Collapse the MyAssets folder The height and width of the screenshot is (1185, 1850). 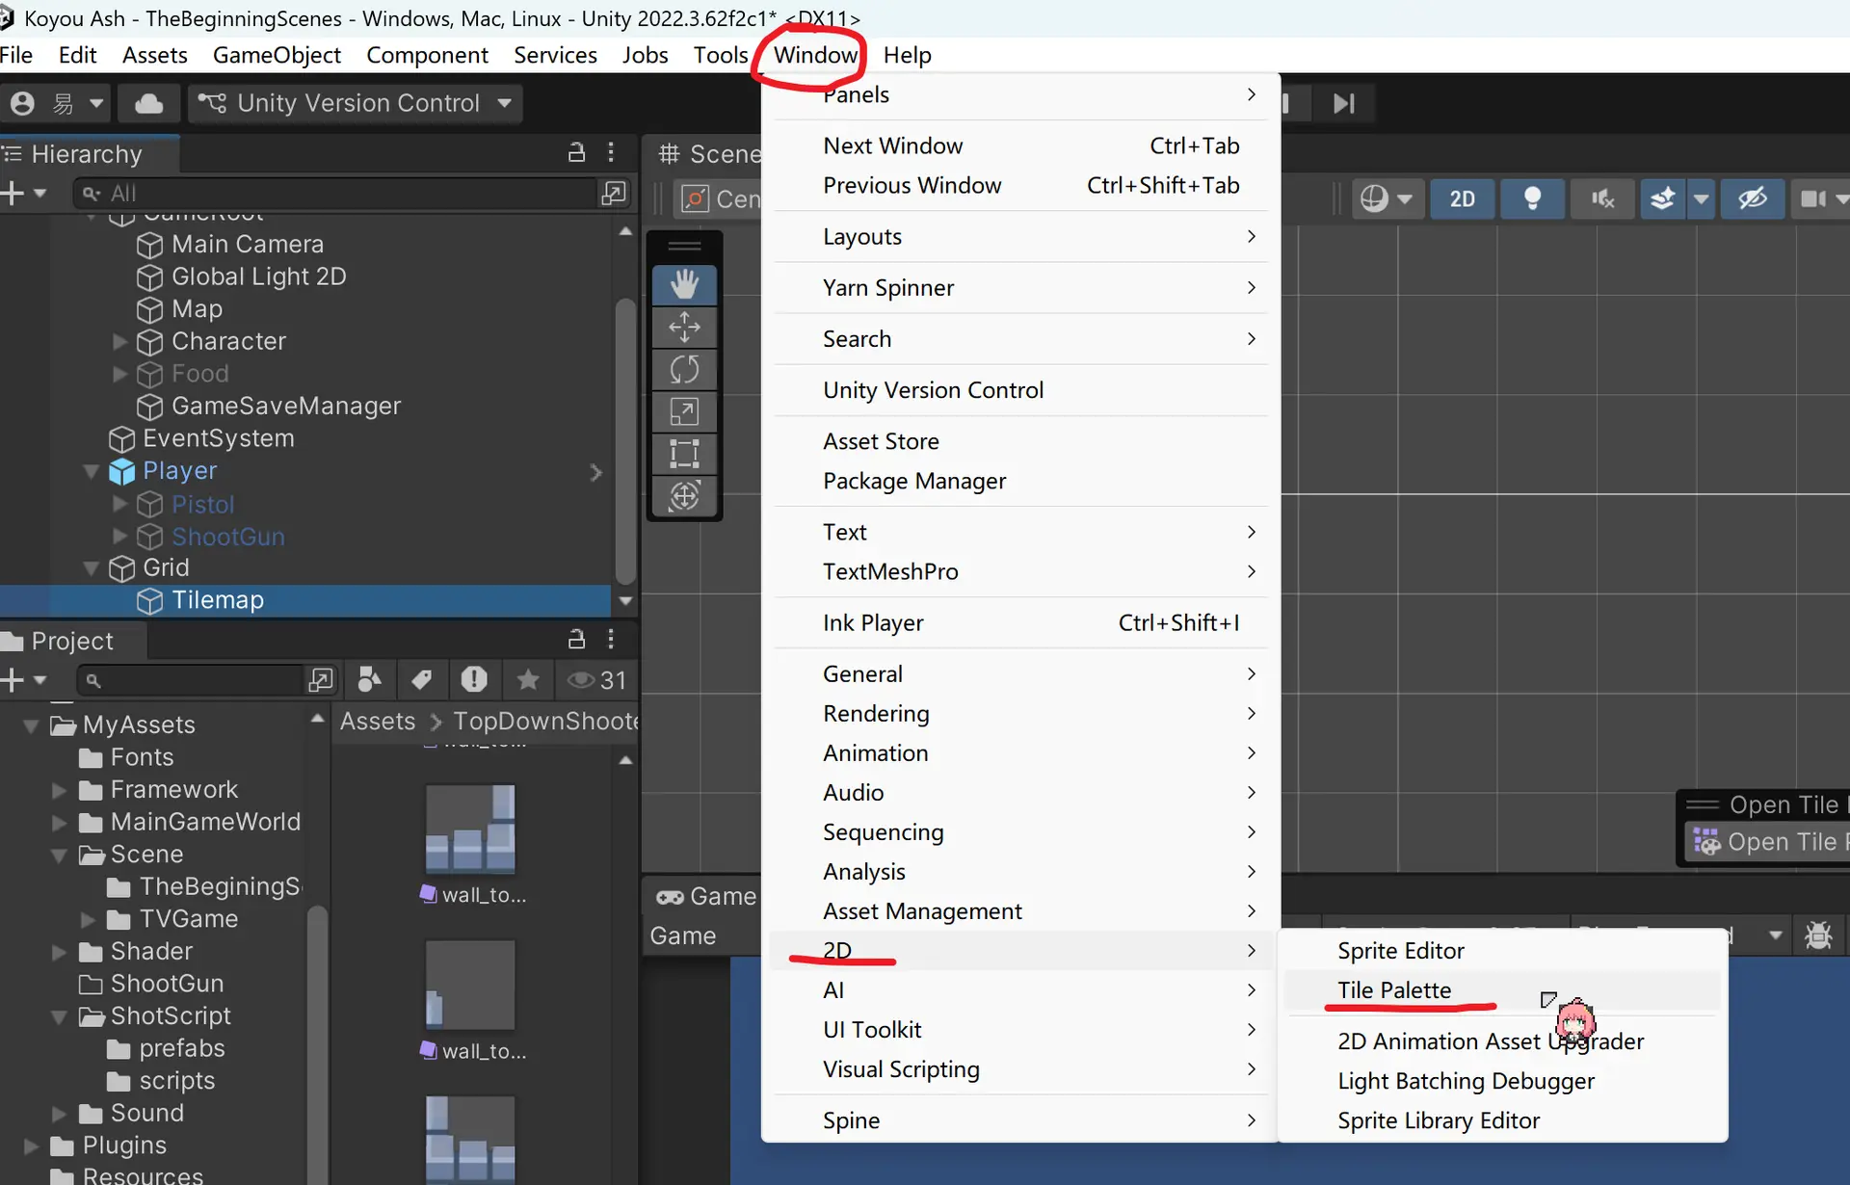31,725
